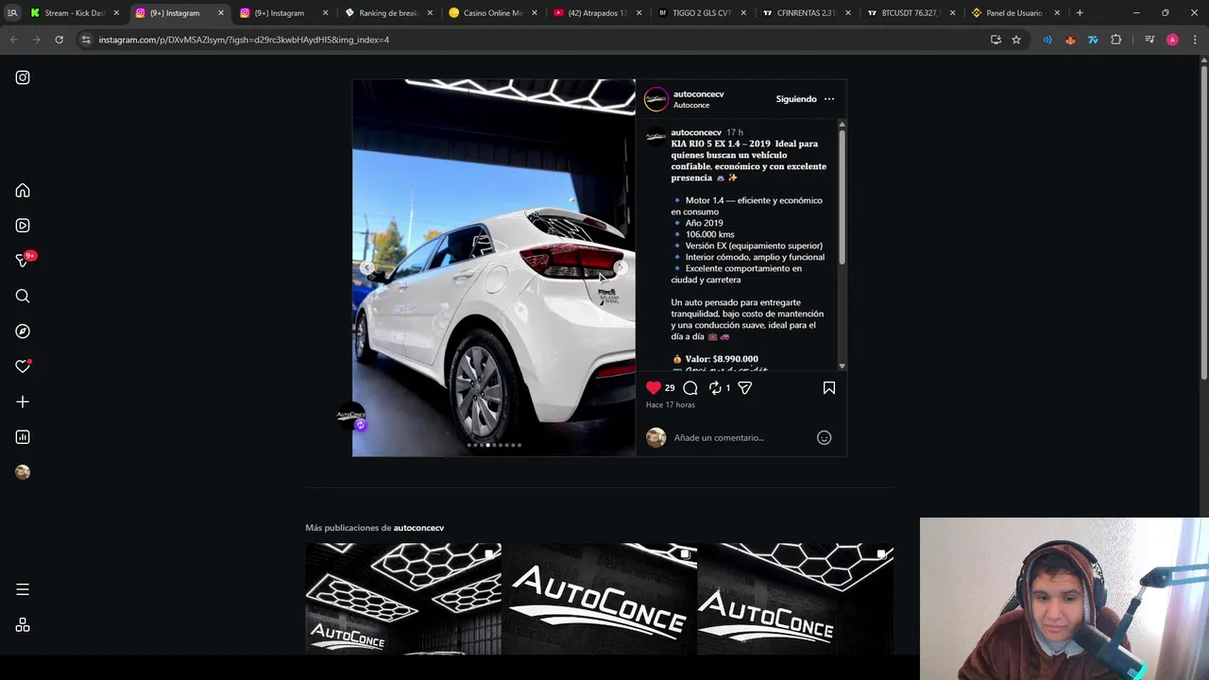Screen dimensions: 1209x680
Task: Open post options three dots
Action: (x=829, y=99)
